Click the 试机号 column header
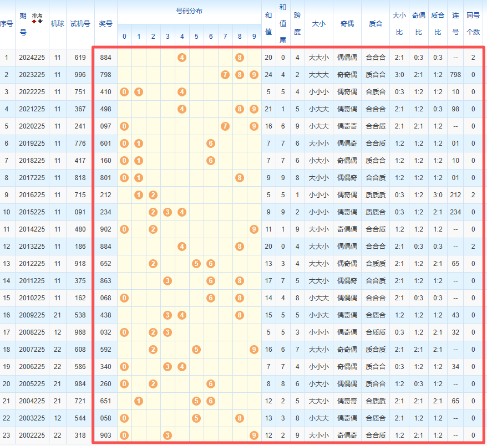This screenshot has width=487, height=446. pyautogui.click(x=80, y=24)
